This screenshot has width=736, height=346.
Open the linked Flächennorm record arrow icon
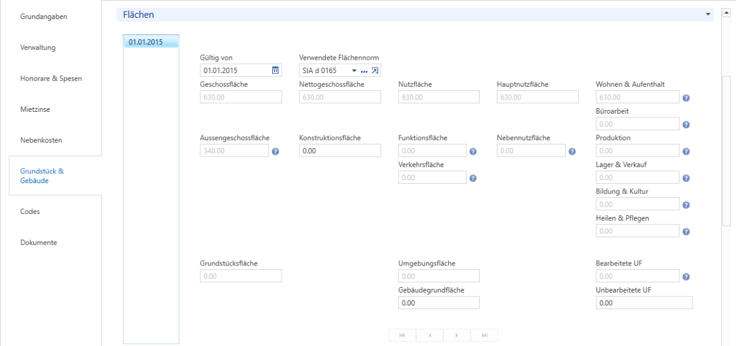point(374,71)
